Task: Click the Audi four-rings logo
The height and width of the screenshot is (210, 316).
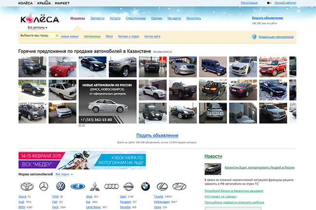Action: [111, 187]
